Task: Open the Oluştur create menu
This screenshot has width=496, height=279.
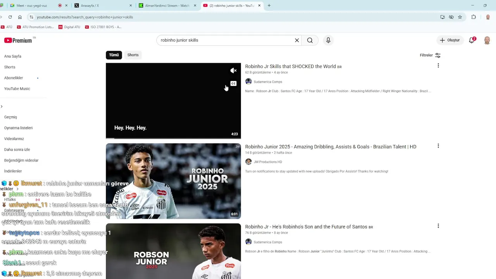Action: (x=449, y=40)
